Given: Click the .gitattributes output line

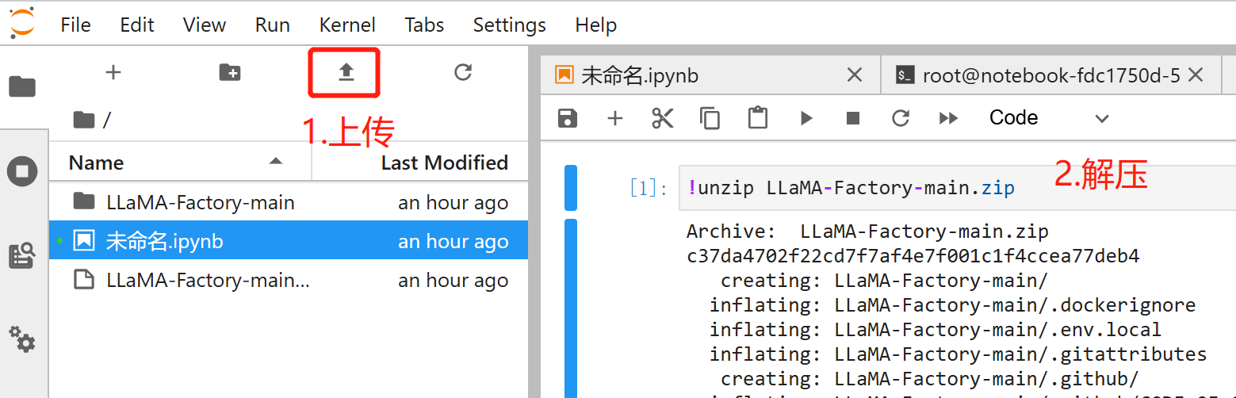Looking at the screenshot, I should [x=958, y=354].
